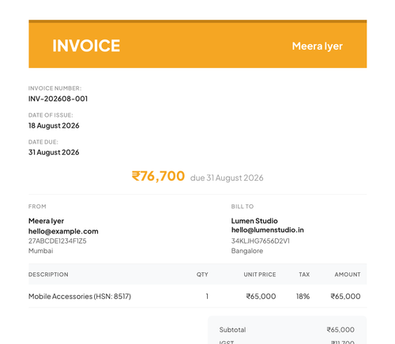The height and width of the screenshot is (344, 395).
Task: Click the AMOUNT column header
Action: 348,275
